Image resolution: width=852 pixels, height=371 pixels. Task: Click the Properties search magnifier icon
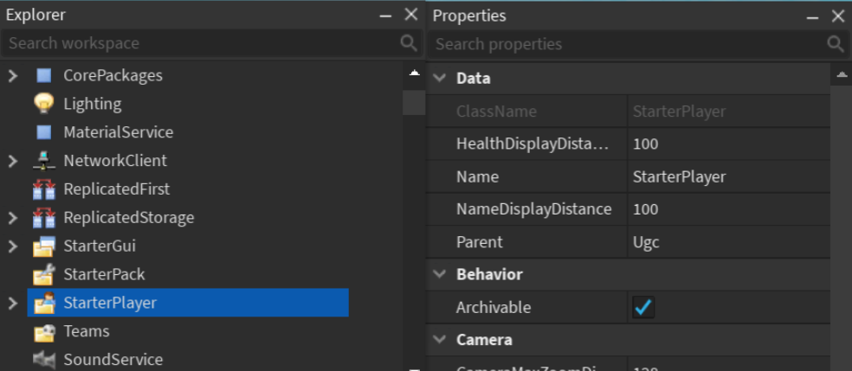click(x=836, y=44)
